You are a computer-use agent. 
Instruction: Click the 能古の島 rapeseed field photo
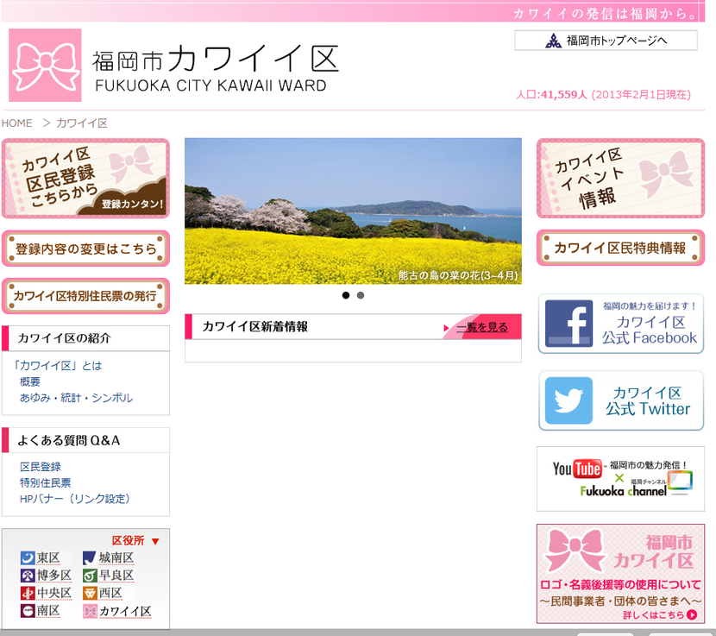353,211
